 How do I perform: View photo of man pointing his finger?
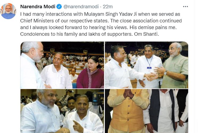(62, 111)
